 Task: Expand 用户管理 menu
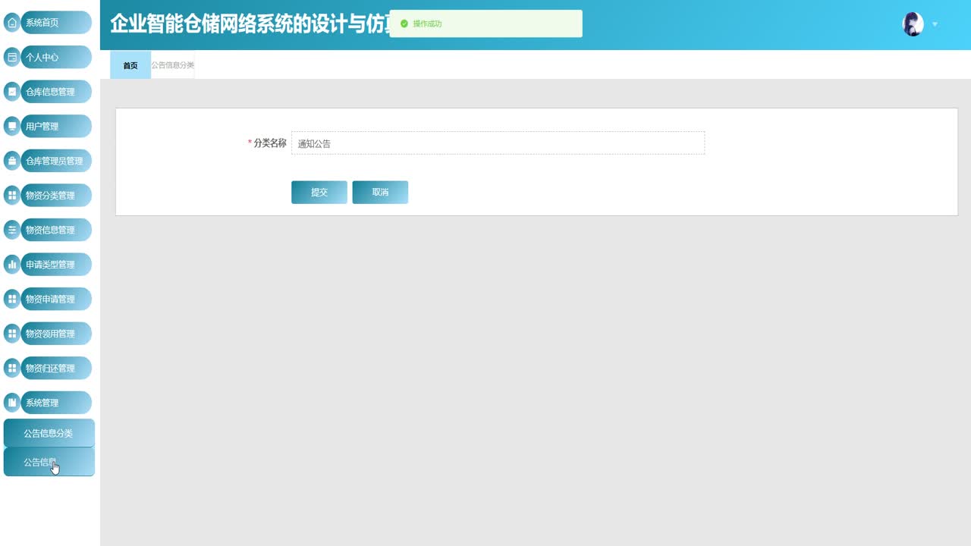pos(56,126)
